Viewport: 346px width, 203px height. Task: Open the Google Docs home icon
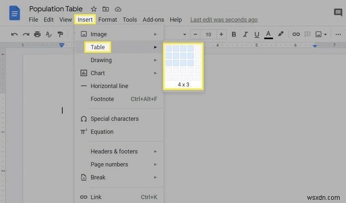coord(14,13)
